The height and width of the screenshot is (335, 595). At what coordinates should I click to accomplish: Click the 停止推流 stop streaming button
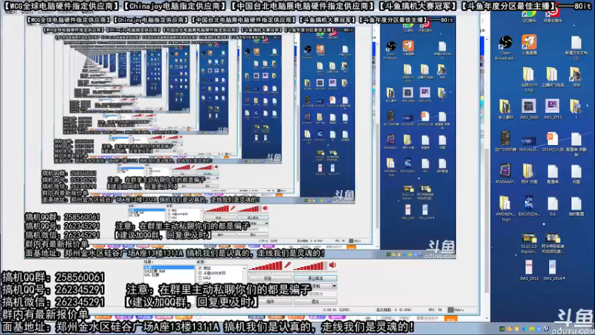pos(315,278)
